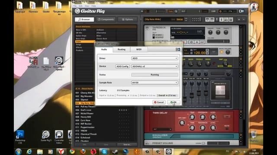Open ASIO4ALL desktop shortcut icon
Viewport: 277px width, 155px height.
(33, 62)
